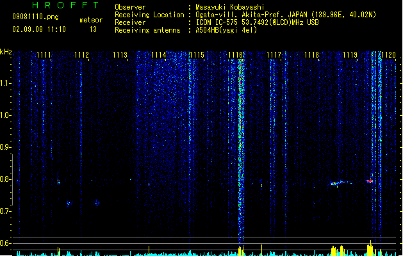Click the kHz axis unit label
This screenshot has height=256, width=403.
click(x=6, y=52)
